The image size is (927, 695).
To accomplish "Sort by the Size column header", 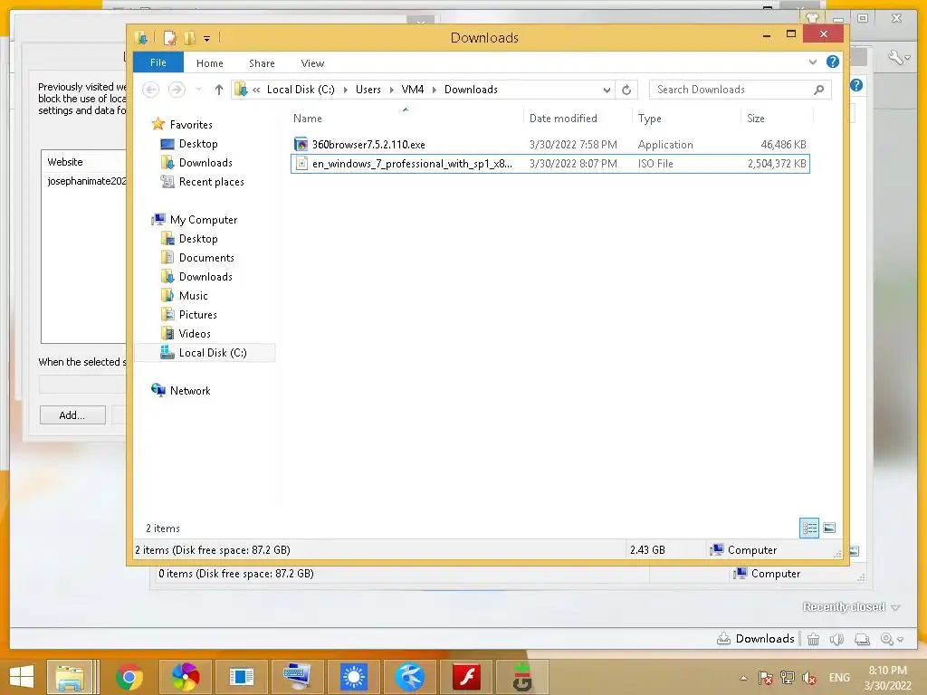I will (756, 119).
